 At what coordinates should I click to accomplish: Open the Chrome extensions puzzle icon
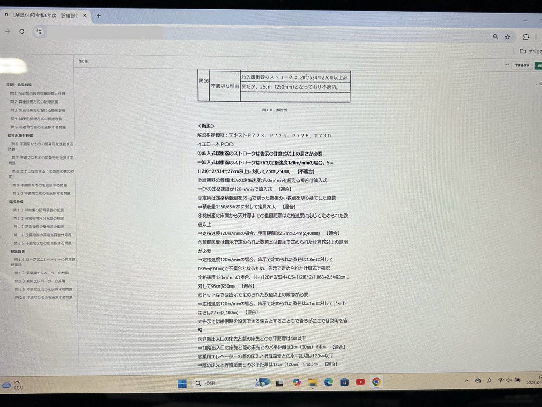[526, 37]
